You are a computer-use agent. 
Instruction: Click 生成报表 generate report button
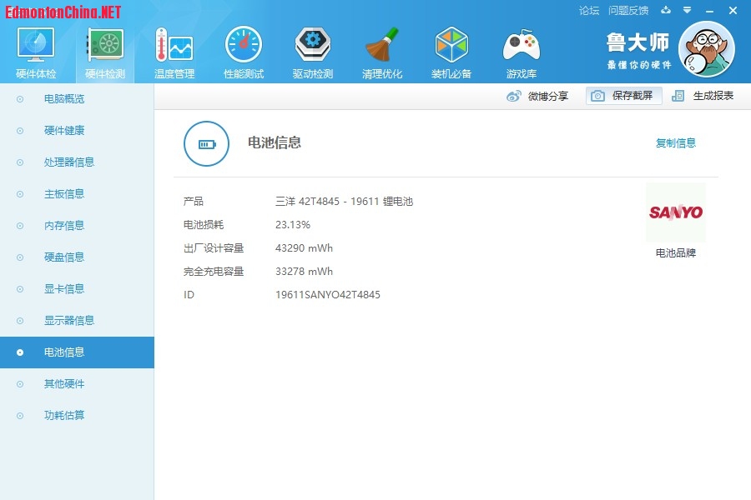703,96
